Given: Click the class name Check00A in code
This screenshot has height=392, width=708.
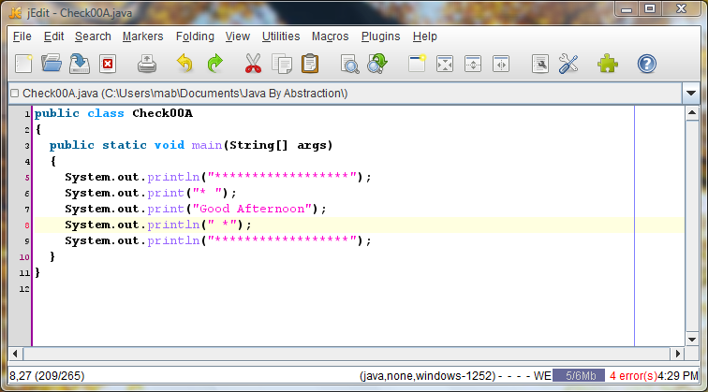Looking at the screenshot, I should (x=163, y=113).
